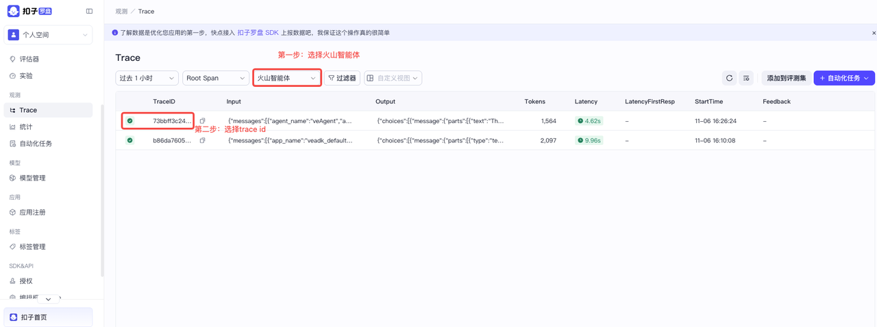Screen dimensions: 877x327
Task: Click the 扣子罗盘 logo icon
Action: (13, 12)
